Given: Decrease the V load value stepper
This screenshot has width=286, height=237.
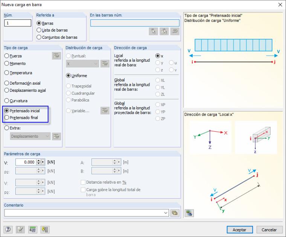Looking at the screenshot, I should click(38, 164).
